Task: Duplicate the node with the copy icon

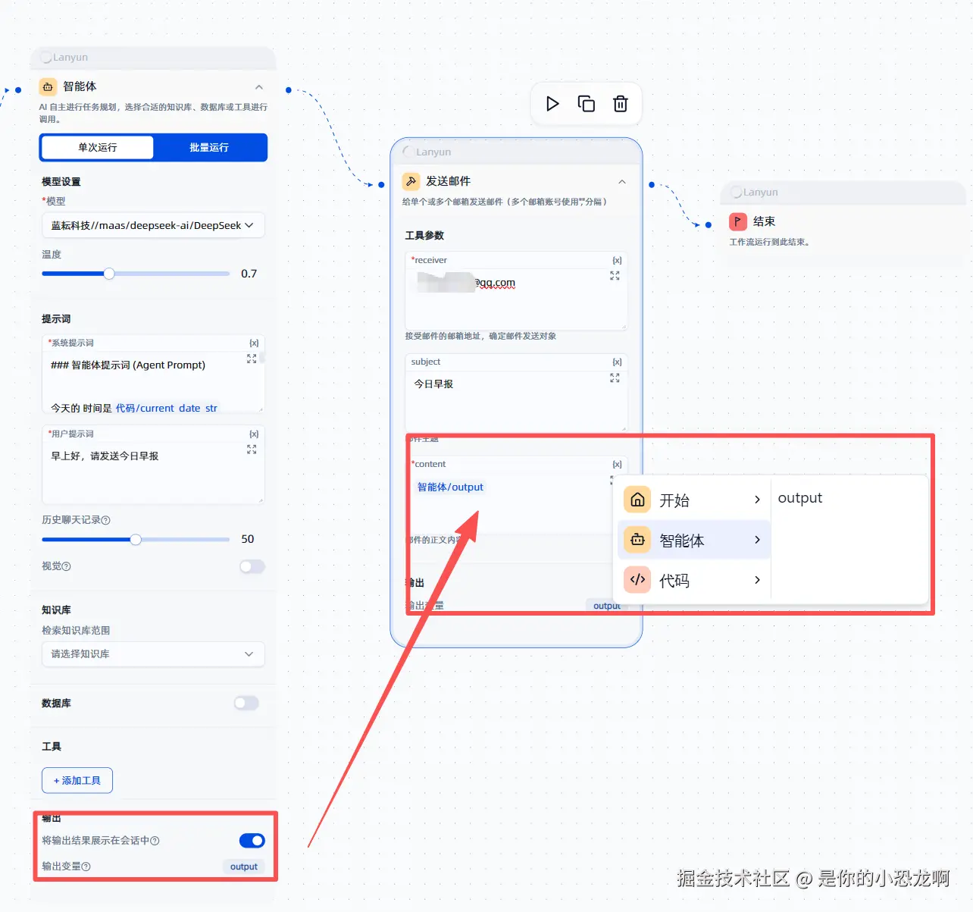Action: point(587,104)
